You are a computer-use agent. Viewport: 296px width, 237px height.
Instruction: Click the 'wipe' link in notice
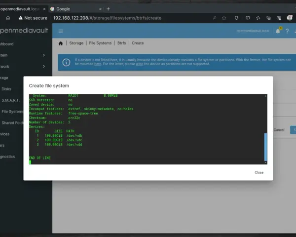point(139,64)
